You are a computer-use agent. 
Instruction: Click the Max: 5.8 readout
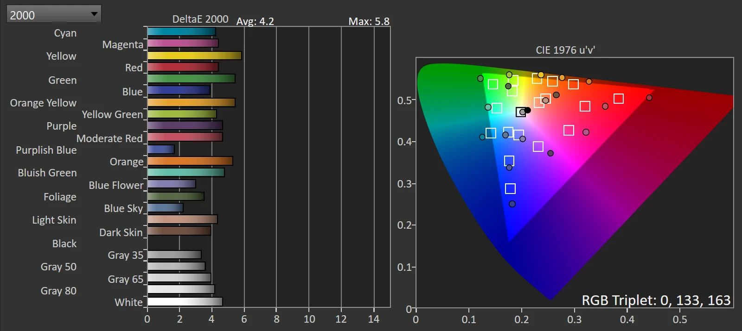pyautogui.click(x=369, y=21)
